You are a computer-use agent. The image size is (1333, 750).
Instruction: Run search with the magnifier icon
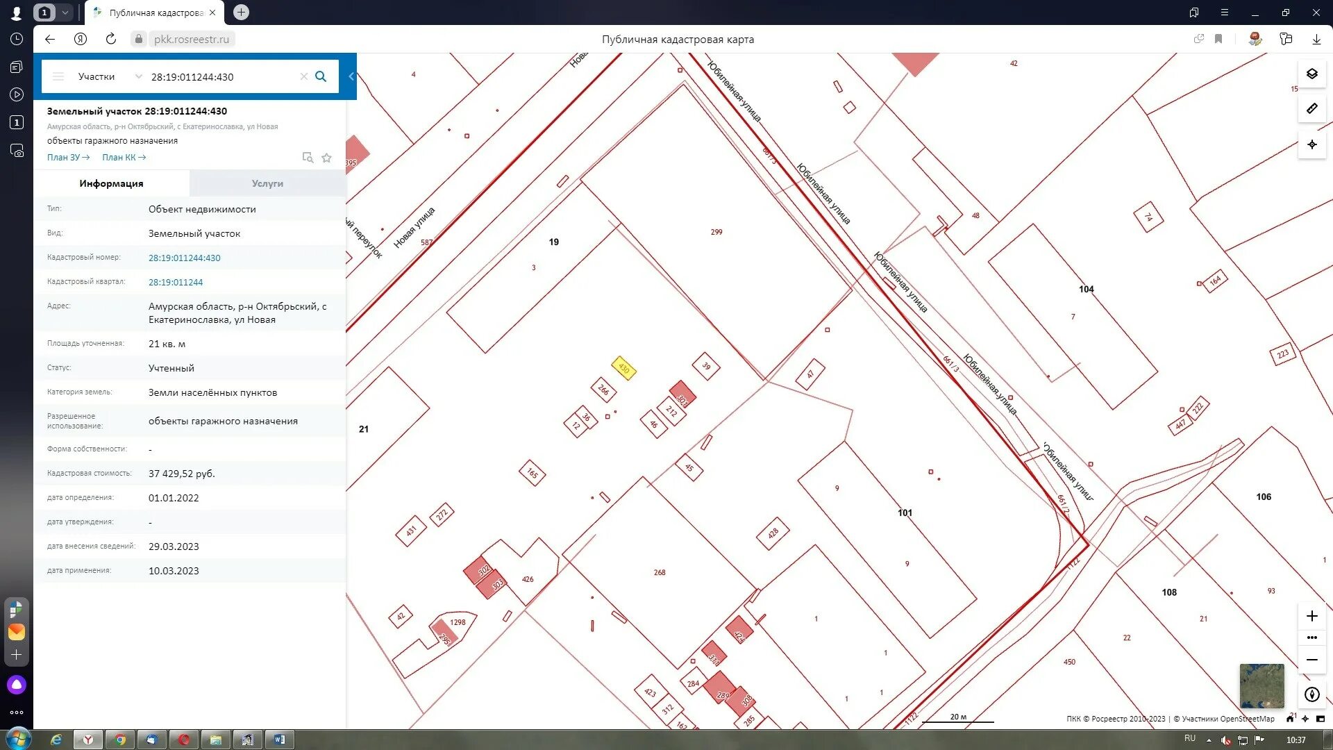[321, 76]
